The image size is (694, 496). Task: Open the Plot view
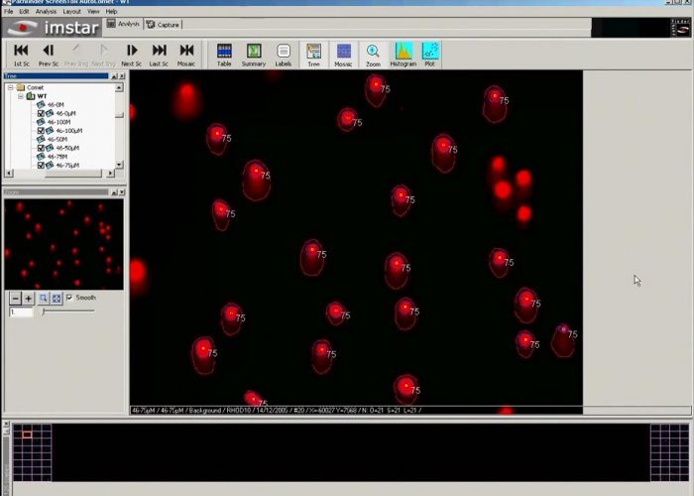[429, 55]
